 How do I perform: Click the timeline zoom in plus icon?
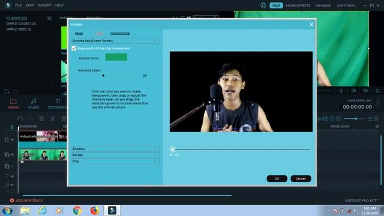(338, 119)
